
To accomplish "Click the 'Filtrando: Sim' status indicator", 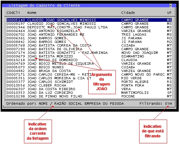I will (156, 104).
